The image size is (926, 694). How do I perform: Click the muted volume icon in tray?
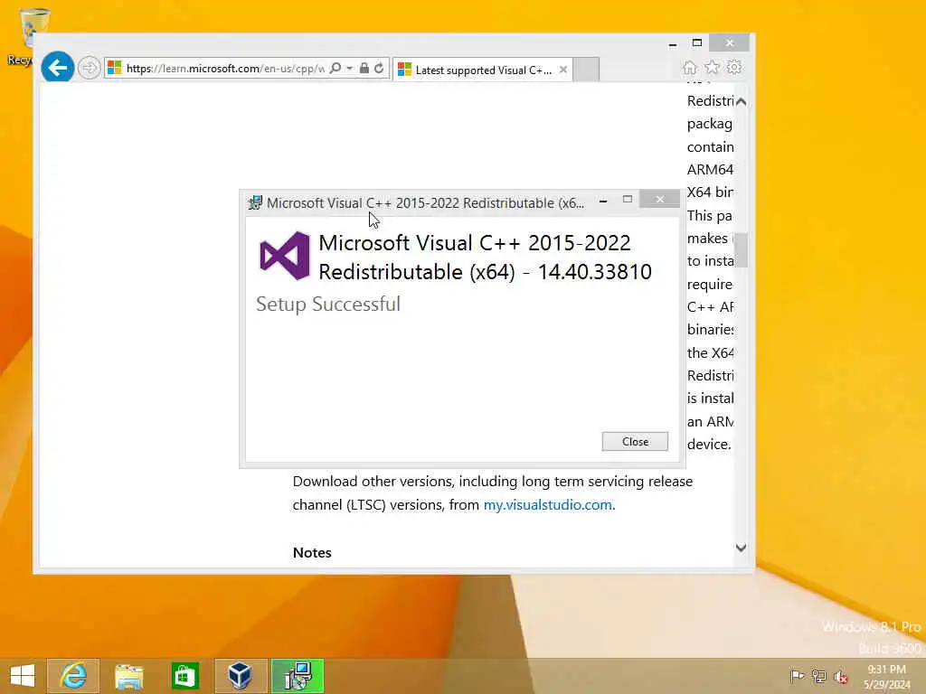click(x=840, y=677)
